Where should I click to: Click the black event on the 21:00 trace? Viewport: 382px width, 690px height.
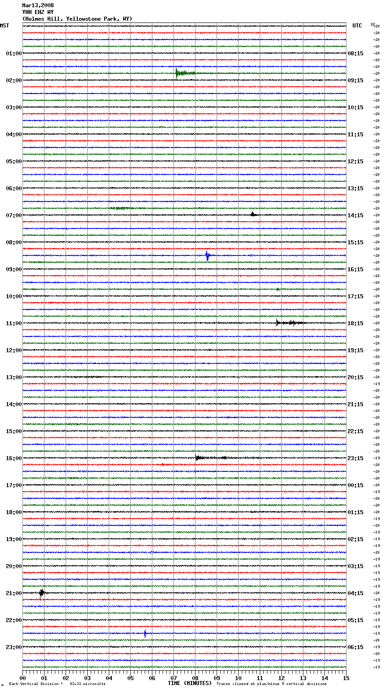pyautogui.click(x=41, y=593)
